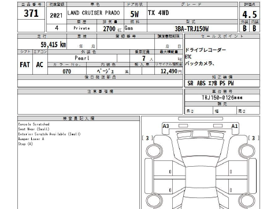
Task: Click the PS equipment code
Action: tap(223, 83)
